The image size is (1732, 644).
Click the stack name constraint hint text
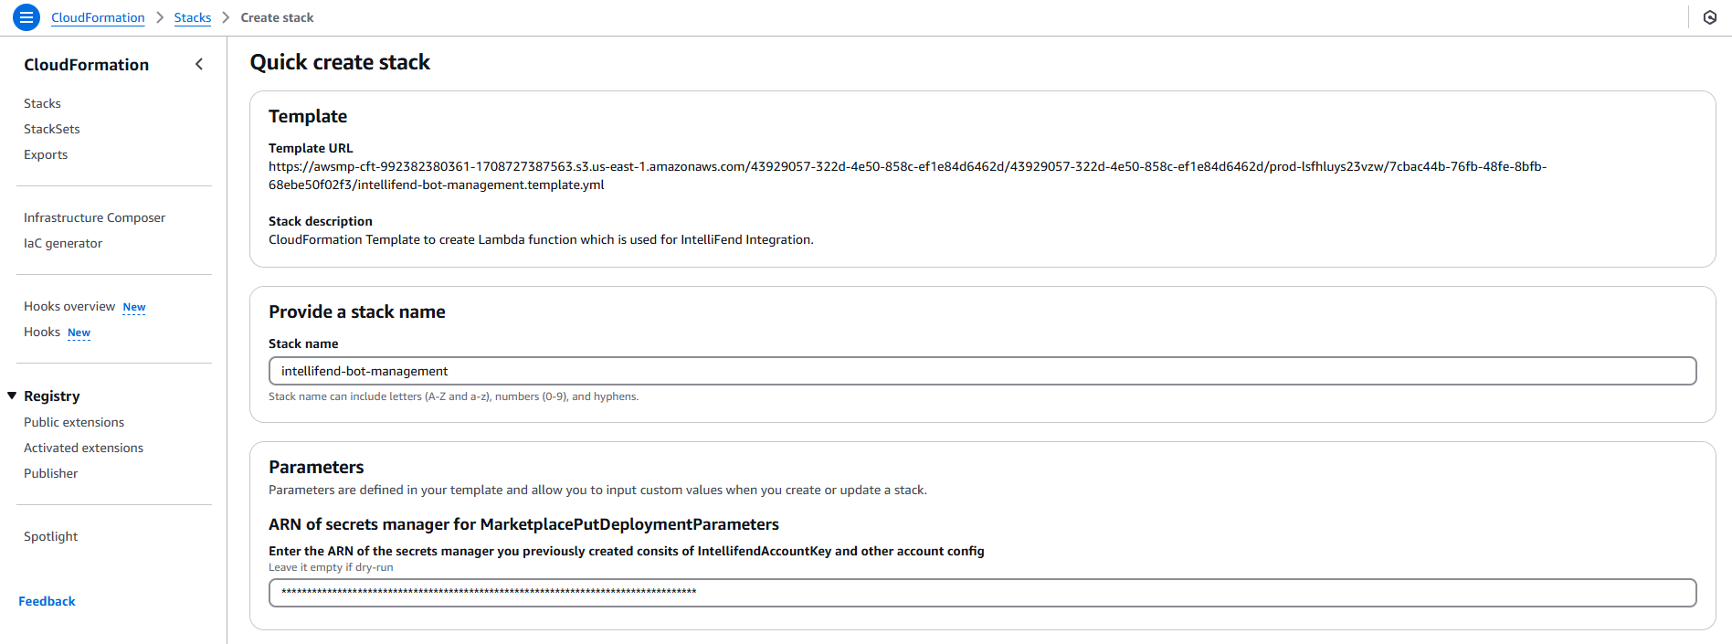(453, 396)
